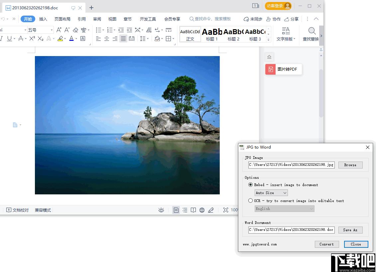Screen dimensions: 376x272
Task: Select OCR convert to editable text option
Action: tap(251, 201)
